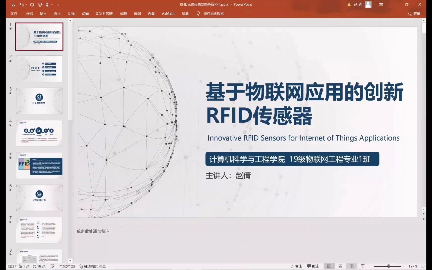Start slideshow from beginning via toolbar icon
Image resolution: width=432 pixels, height=270 pixels.
coord(40,4)
